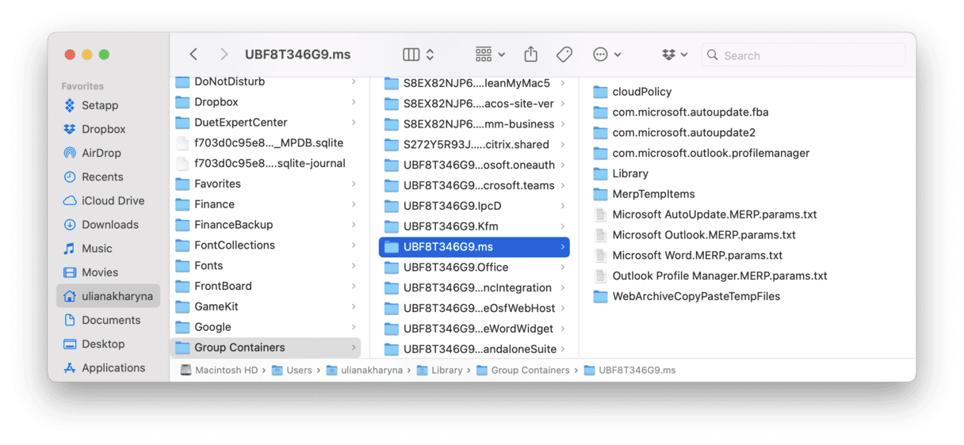Expand the Dropbox folder chevron in the first column
964x445 pixels.
tap(354, 102)
